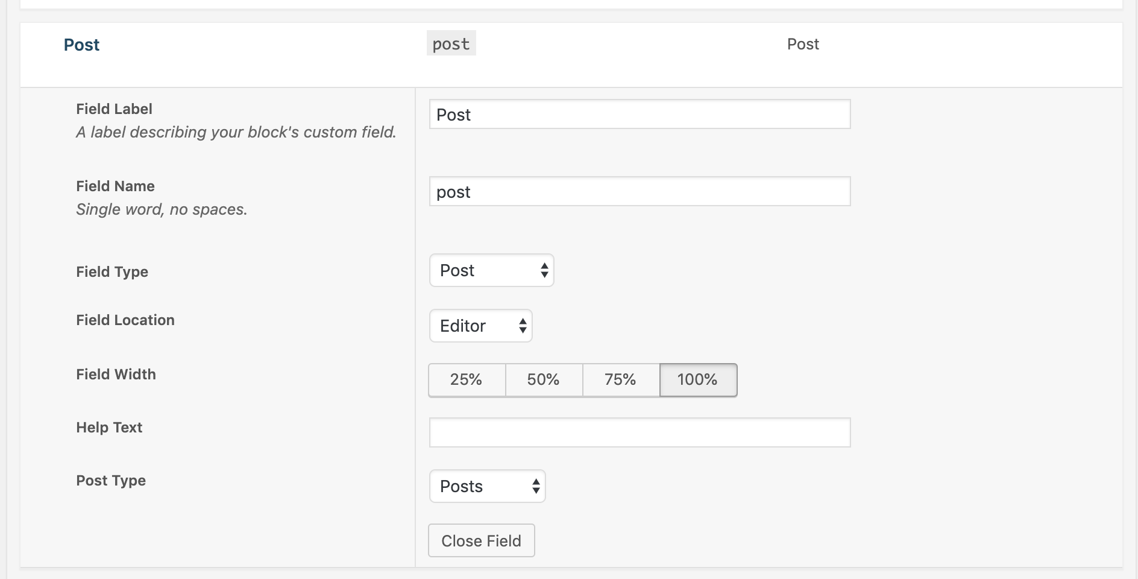
Task: Click the Field Location stepper arrows
Action: coord(521,326)
